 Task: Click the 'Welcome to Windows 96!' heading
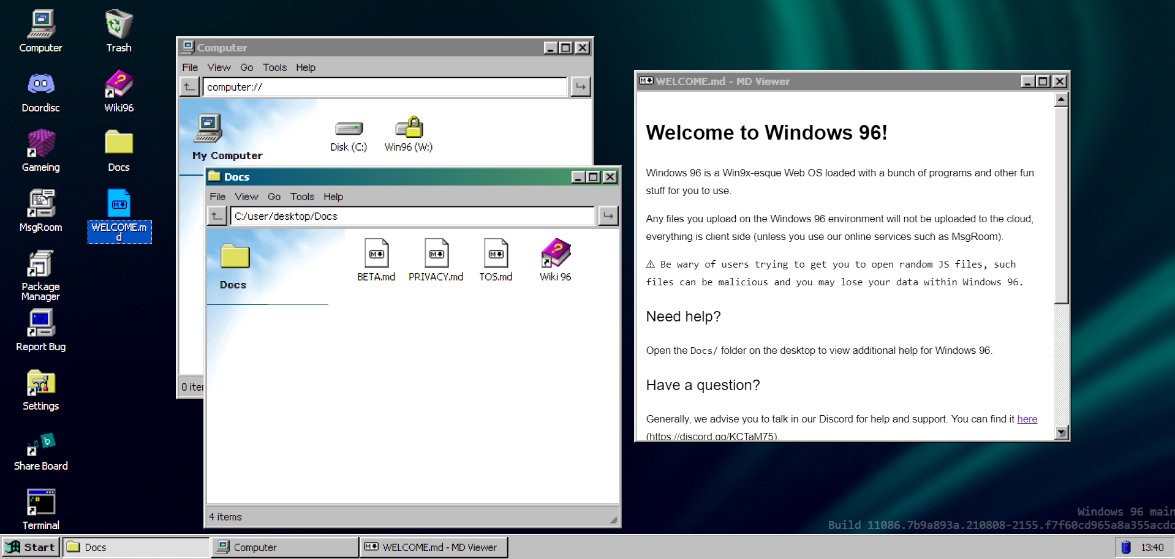(766, 132)
